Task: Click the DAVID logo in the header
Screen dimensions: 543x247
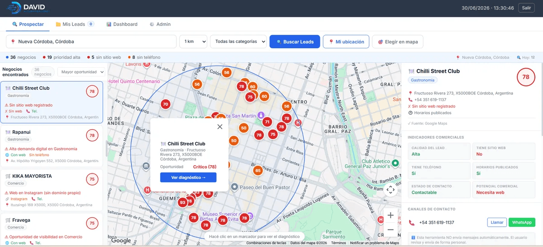Action: coord(28,8)
